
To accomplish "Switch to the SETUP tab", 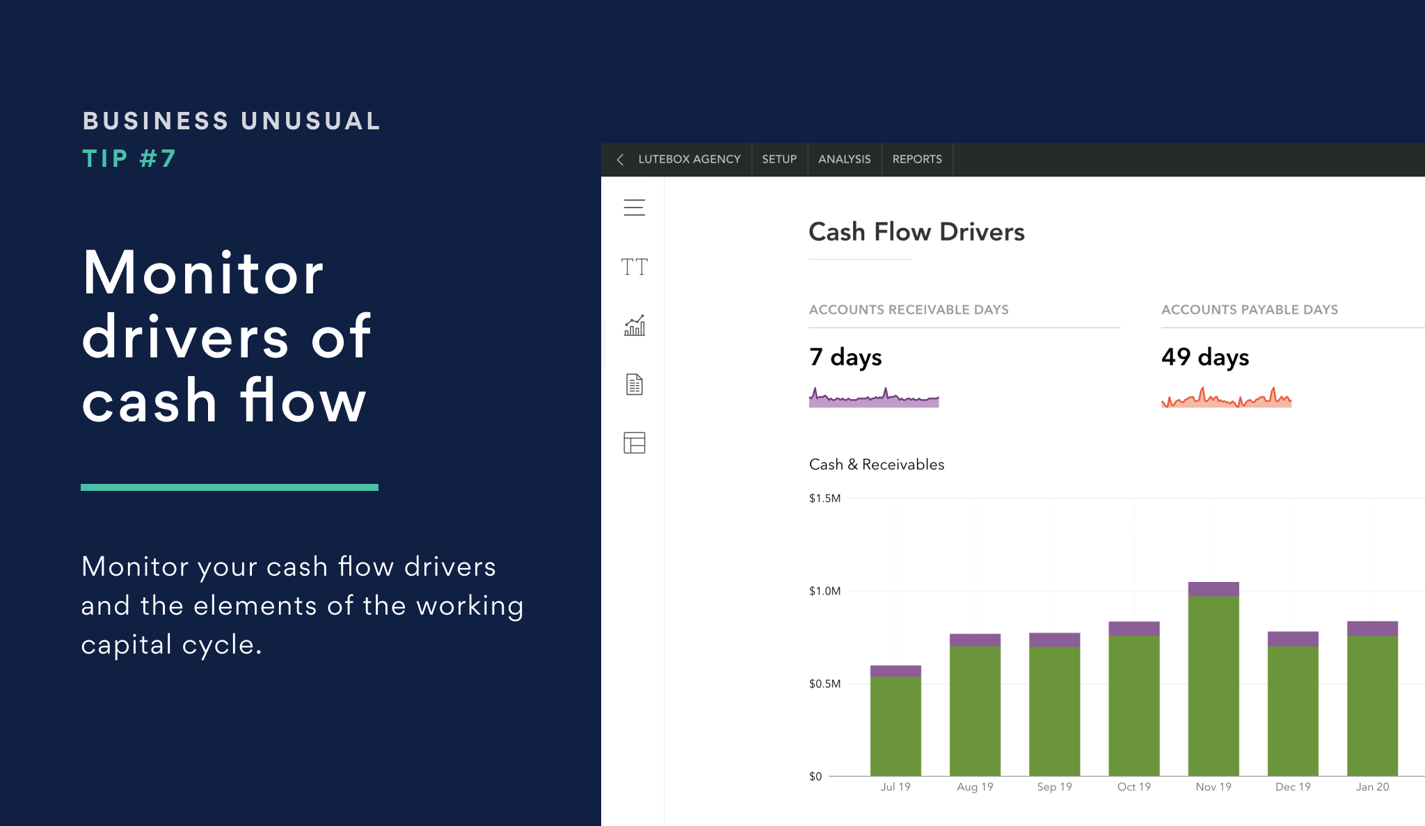I will [x=779, y=159].
